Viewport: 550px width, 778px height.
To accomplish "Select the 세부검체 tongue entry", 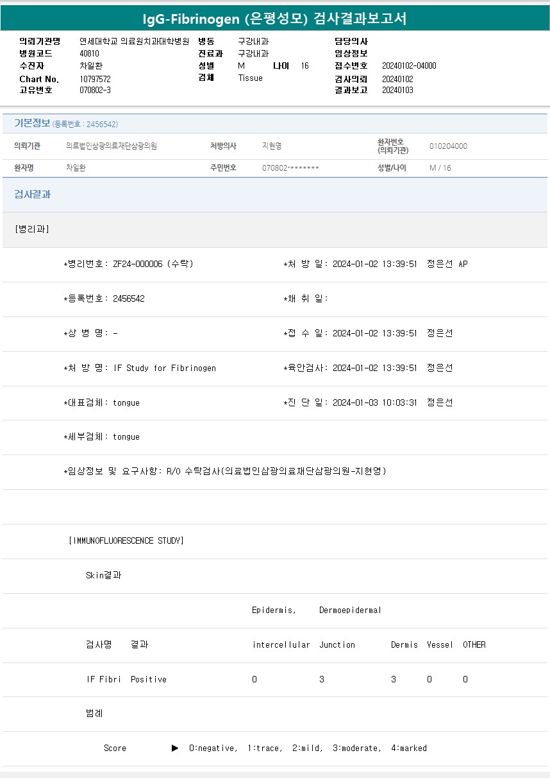I will click(101, 437).
